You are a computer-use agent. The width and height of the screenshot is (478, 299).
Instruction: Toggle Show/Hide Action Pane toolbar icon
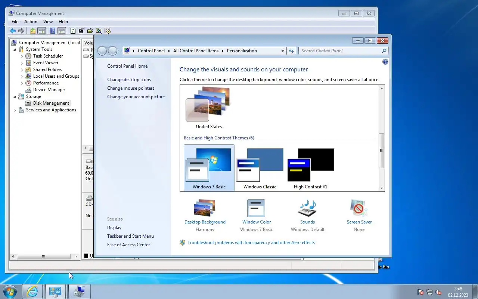(62, 31)
